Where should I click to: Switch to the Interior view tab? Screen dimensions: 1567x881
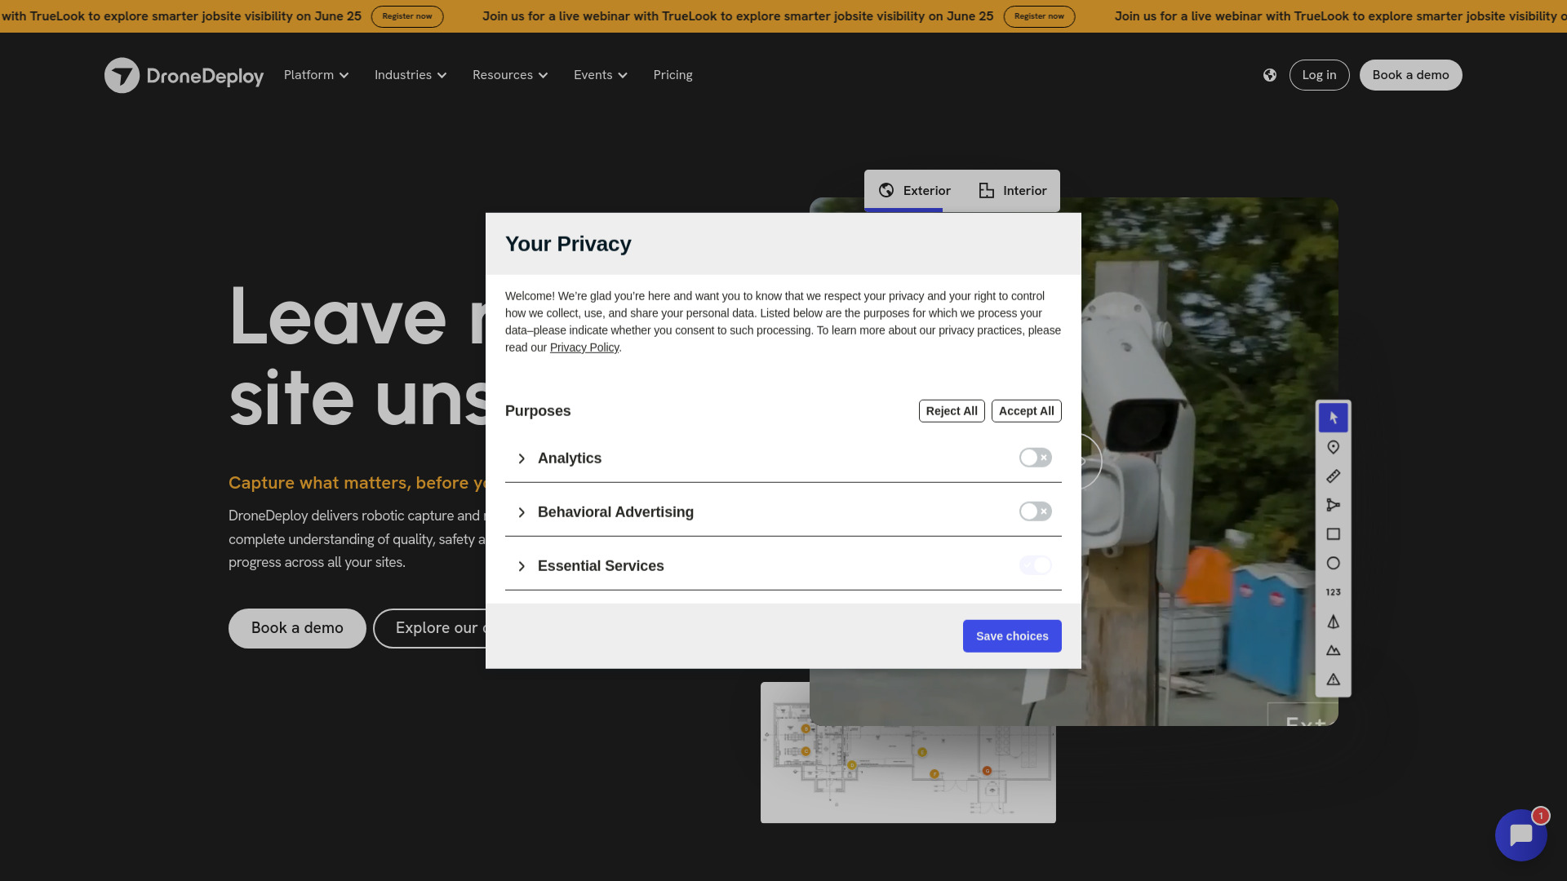(1012, 190)
